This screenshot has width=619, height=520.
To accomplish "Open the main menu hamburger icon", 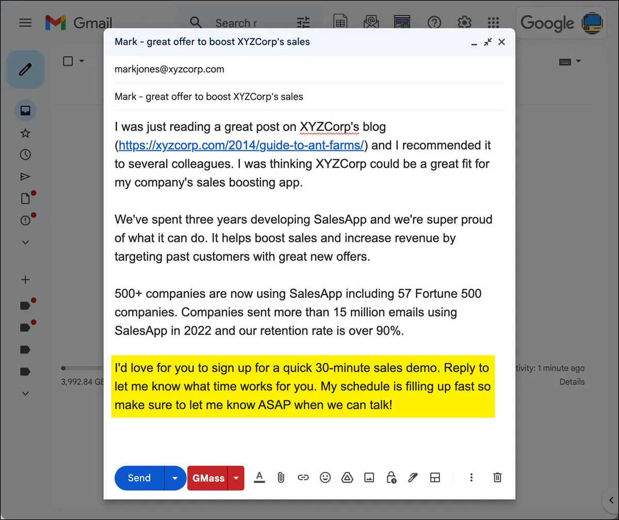I will point(25,23).
